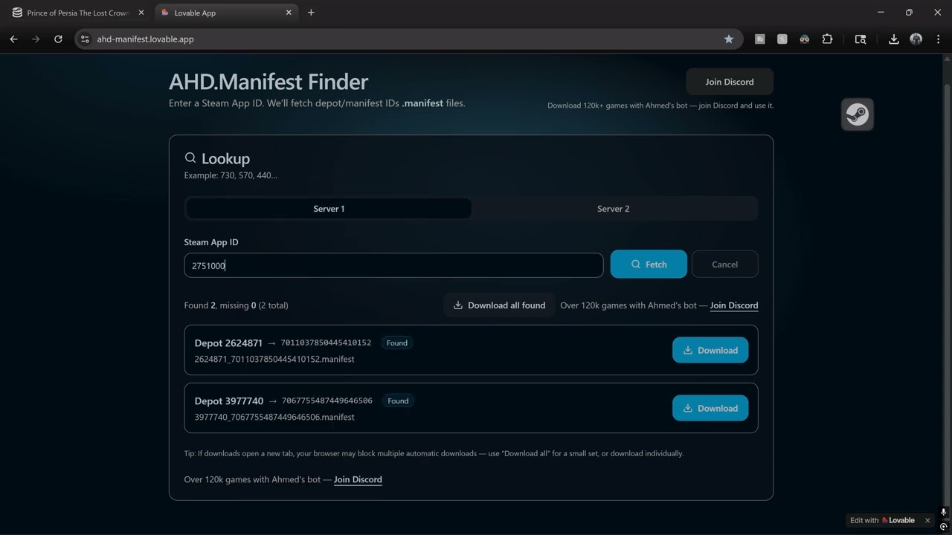This screenshot has height=535, width=952.
Task: Switch to Server 2 tab
Action: (x=614, y=209)
